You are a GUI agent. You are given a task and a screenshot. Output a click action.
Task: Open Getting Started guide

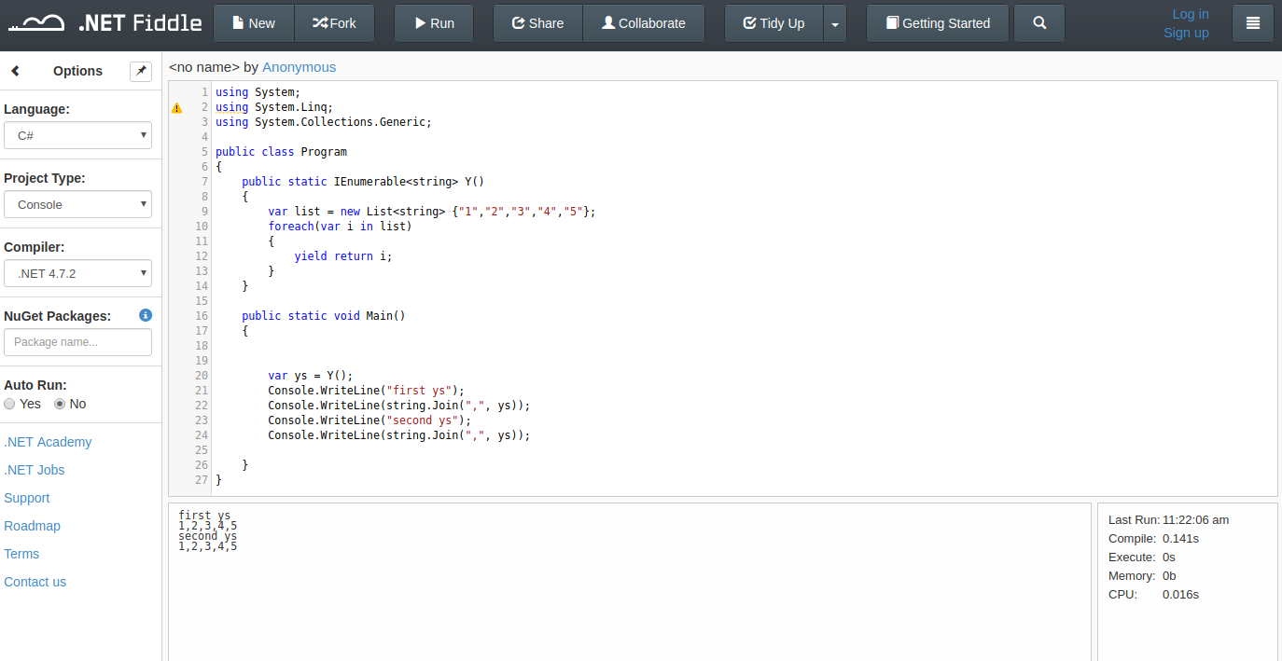(x=938, y=23)
